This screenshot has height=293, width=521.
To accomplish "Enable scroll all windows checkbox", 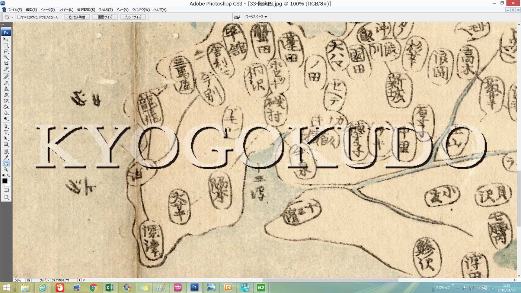I will (x=19, y=17).
